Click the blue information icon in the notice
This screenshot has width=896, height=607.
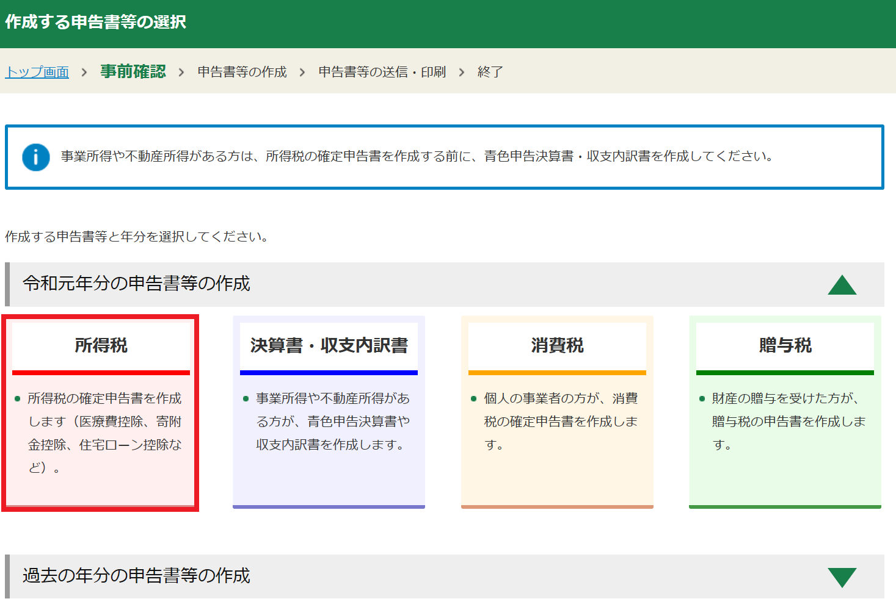36,157
